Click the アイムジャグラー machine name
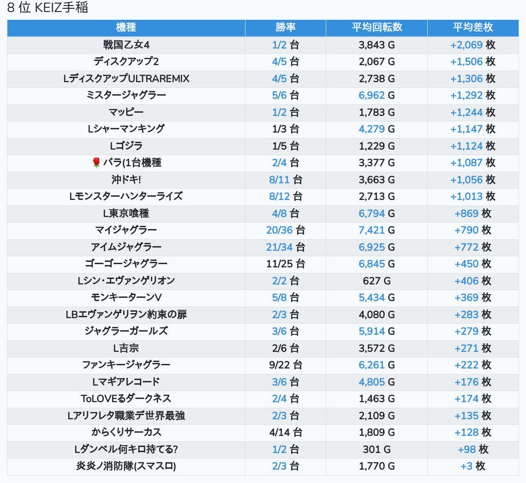 click(126, 247)
